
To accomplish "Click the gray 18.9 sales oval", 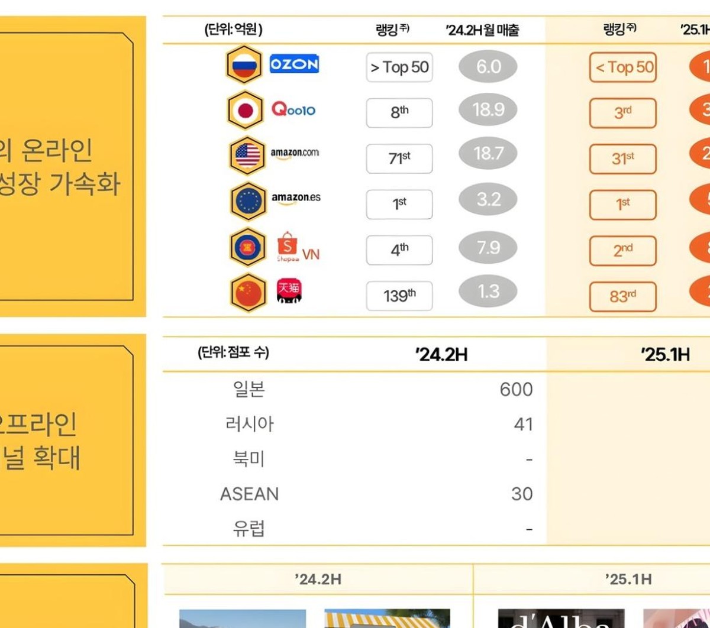I will (488, 110).
